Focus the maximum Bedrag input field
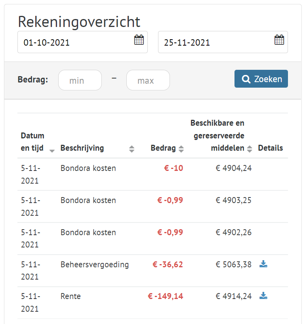Image resolution: width=305 pixels, height=324 pixels. [148, 80]
